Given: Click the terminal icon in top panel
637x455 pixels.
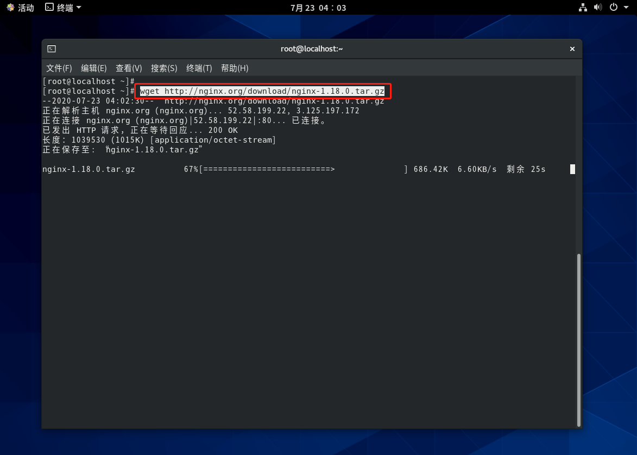Looking at the screenshot, I should pos(49,8).
